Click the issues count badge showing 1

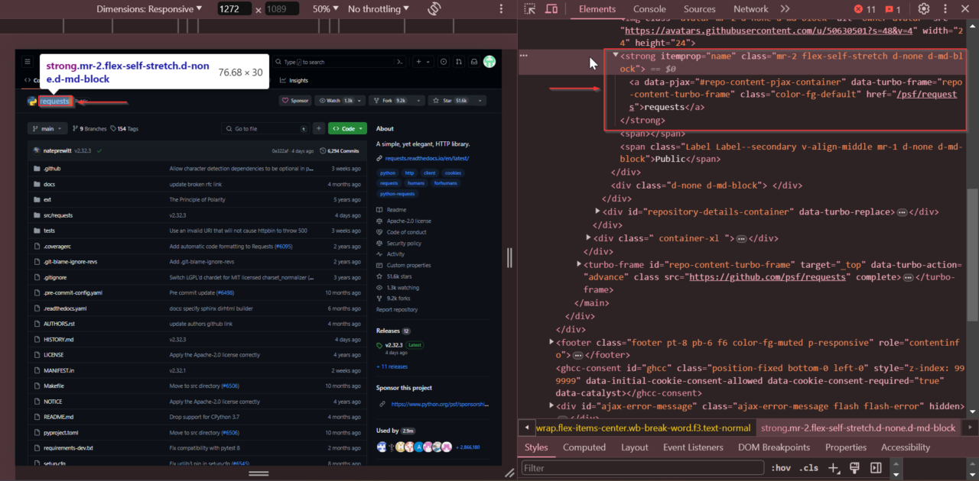click(893, 9)
